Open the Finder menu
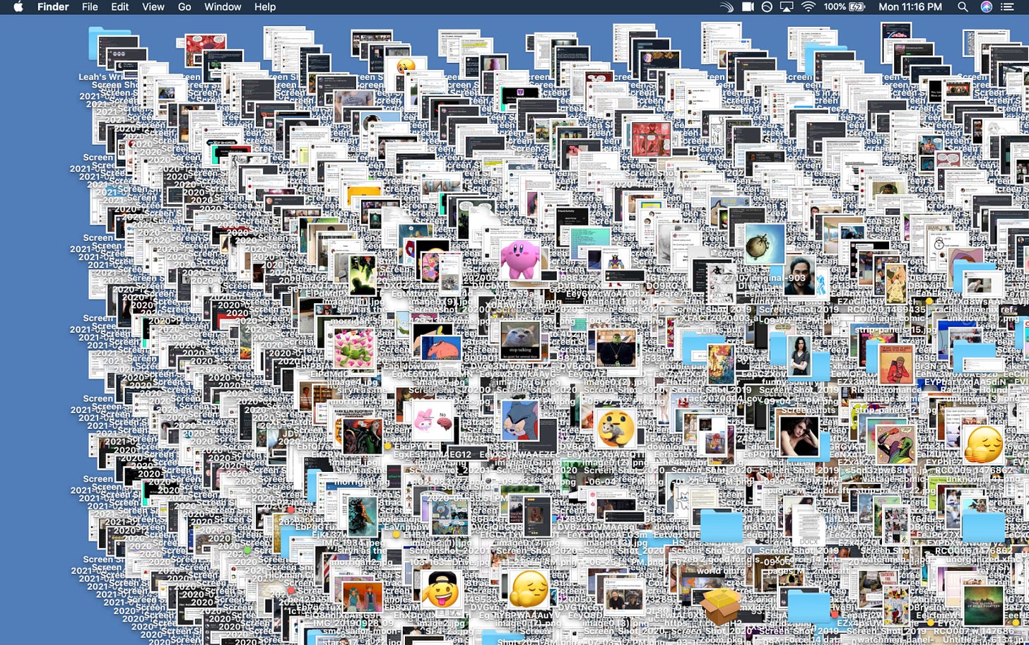This screenshot has width=1029, height=645. [x=53, y=7]
